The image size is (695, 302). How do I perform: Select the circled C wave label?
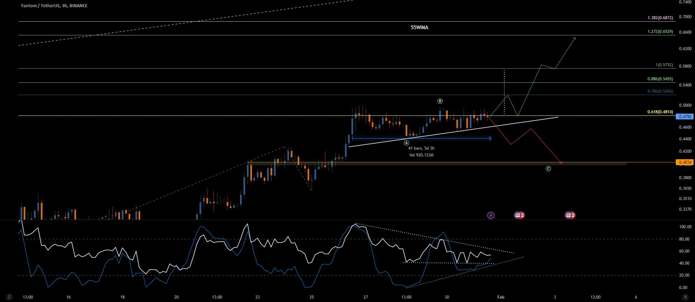coord(548,169)
